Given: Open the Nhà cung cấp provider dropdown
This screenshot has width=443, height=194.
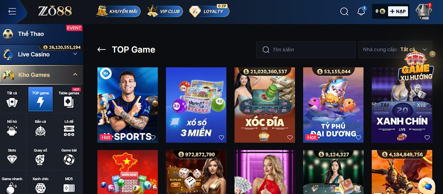Looking at the screenshot, I should click(395, 49).
